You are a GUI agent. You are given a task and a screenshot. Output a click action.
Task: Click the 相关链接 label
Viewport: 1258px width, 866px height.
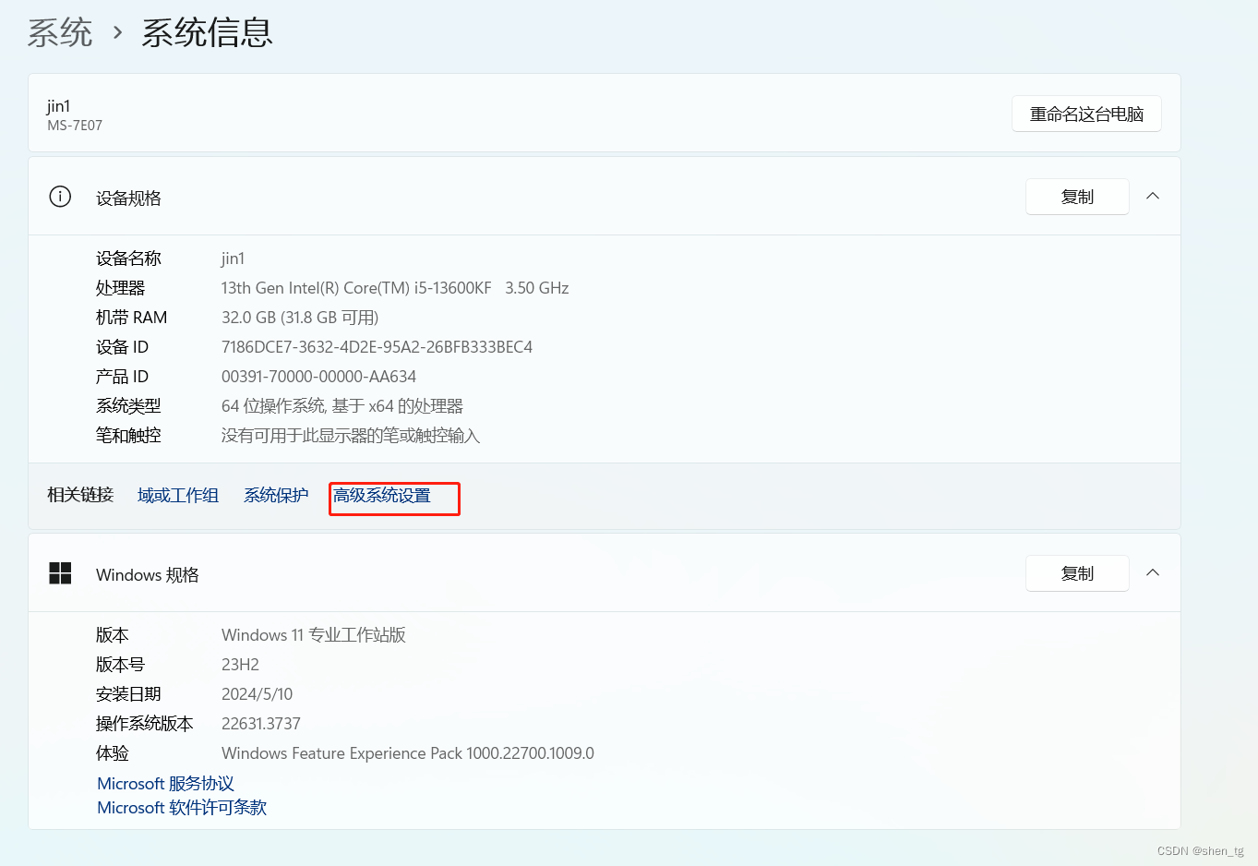[x=80, y=495]
